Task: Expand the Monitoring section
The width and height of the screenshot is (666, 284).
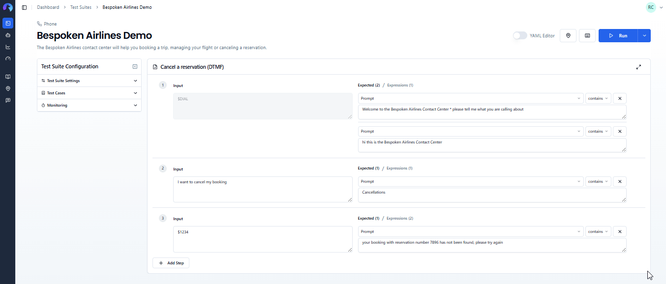Action: (89, 105)
